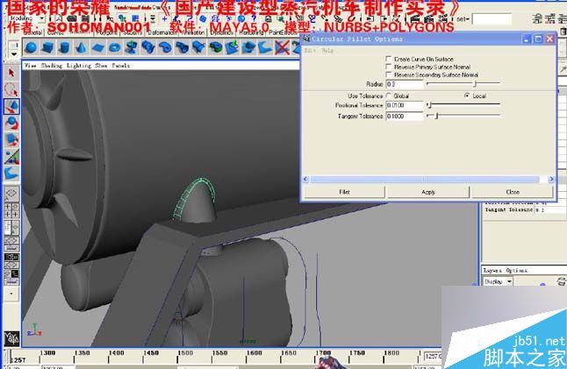Choose the Show Manipulator tool in toolbox
This screenshot has height=369, width=567.
pyautogui.click(x=11, y=156)
